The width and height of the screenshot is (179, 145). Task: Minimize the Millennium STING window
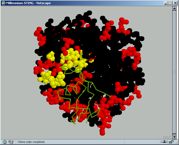pyautogui.click(x=166, y=3)
